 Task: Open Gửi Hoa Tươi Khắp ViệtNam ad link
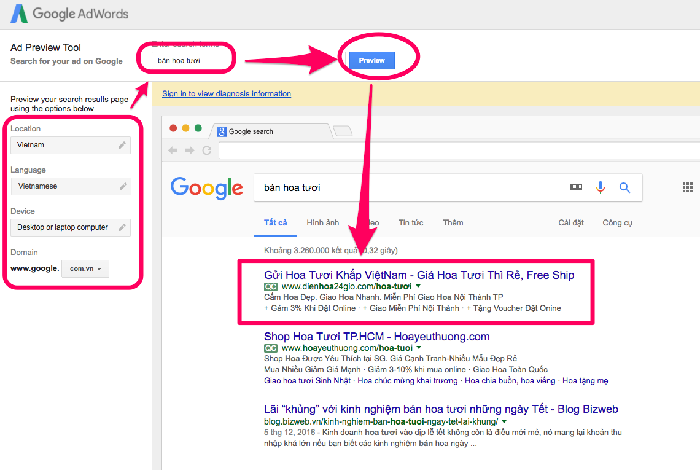point(419,275)
